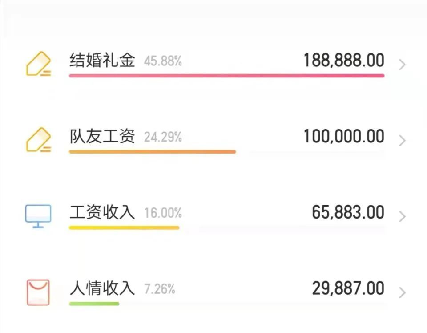The height and width of the screenshot is (333, 427).
Task: Select the 队友工资 category label
Action: pyautogui.click(x=102, y=136)
